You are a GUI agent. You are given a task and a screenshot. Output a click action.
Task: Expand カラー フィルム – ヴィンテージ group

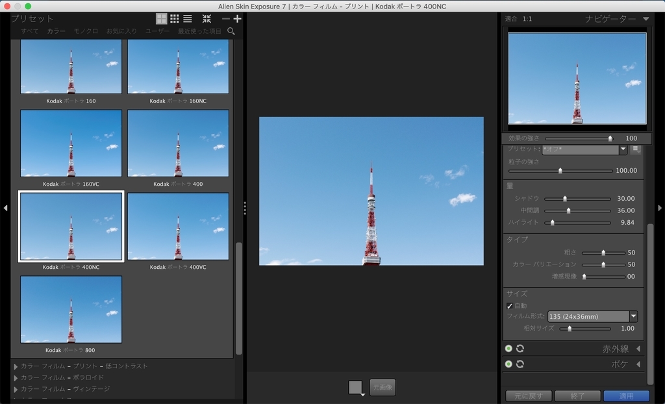point(16,389)
